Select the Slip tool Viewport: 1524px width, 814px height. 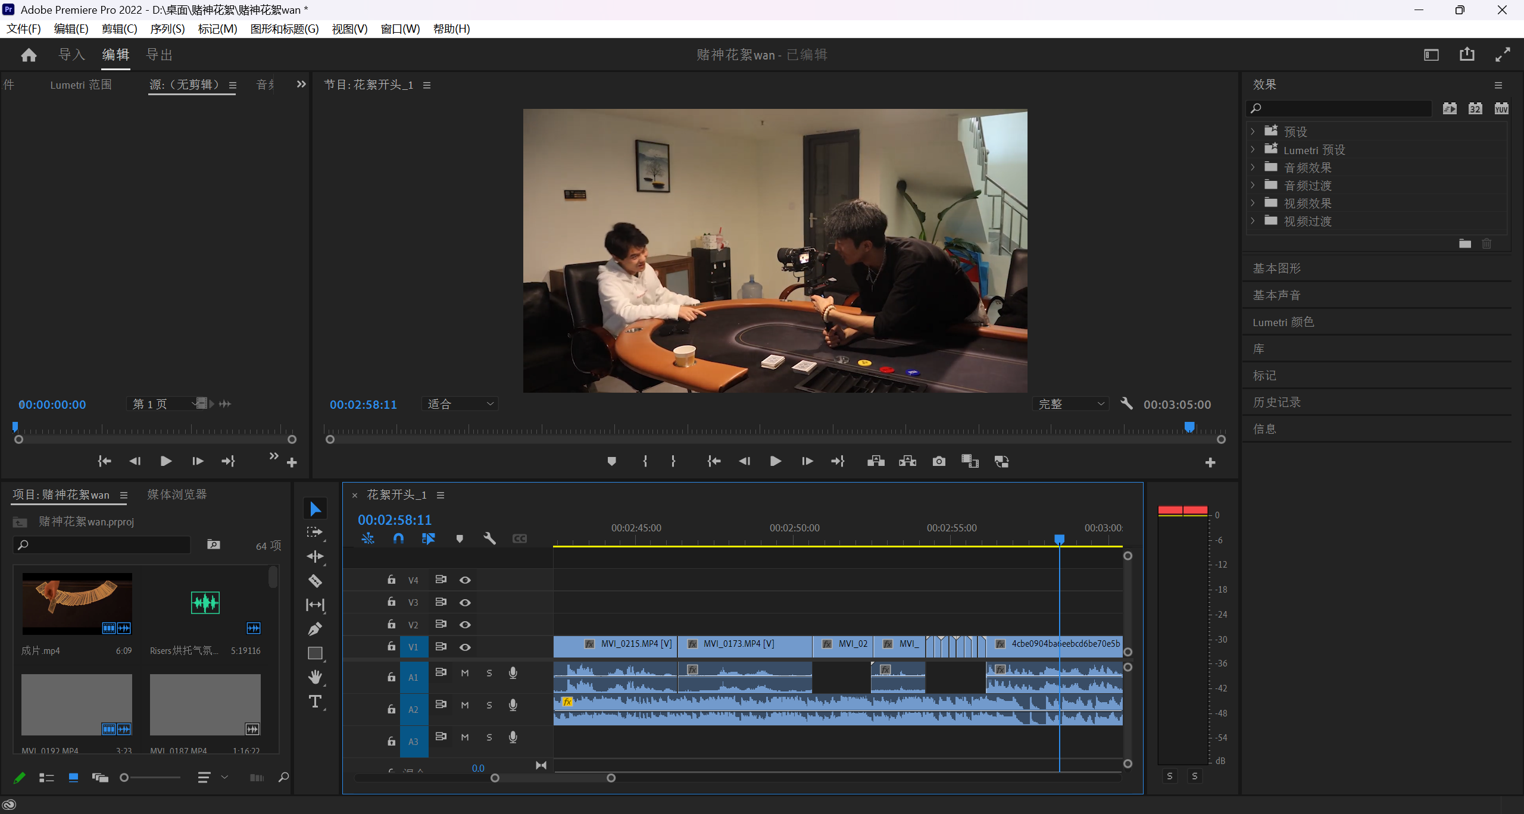click(315, 605)
